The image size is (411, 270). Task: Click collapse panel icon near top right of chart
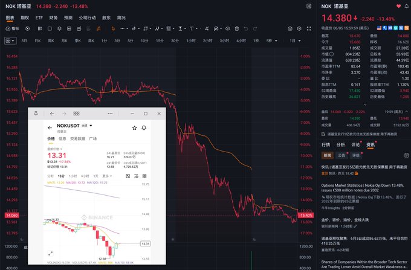tap(309, 6)
